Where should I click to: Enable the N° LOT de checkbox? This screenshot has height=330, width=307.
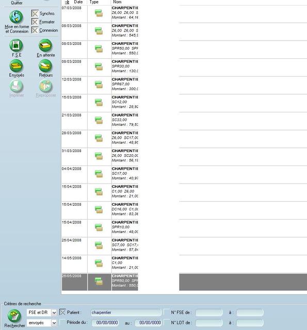tap(167, 322)
